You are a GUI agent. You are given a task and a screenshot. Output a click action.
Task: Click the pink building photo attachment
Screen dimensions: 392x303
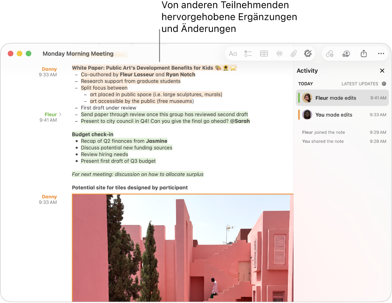point(183,248)
